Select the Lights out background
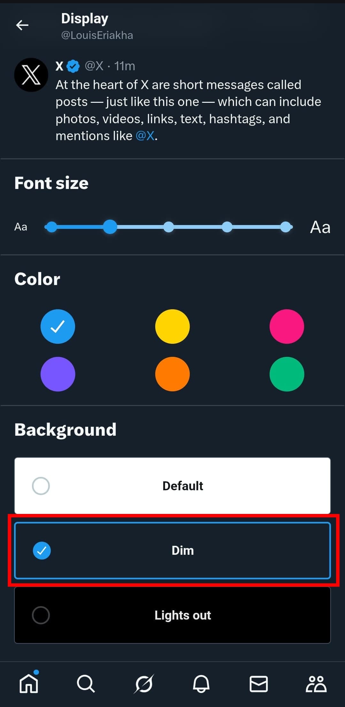Image resolution: width=345 pixels, height=707 pixels. (172, 615)
